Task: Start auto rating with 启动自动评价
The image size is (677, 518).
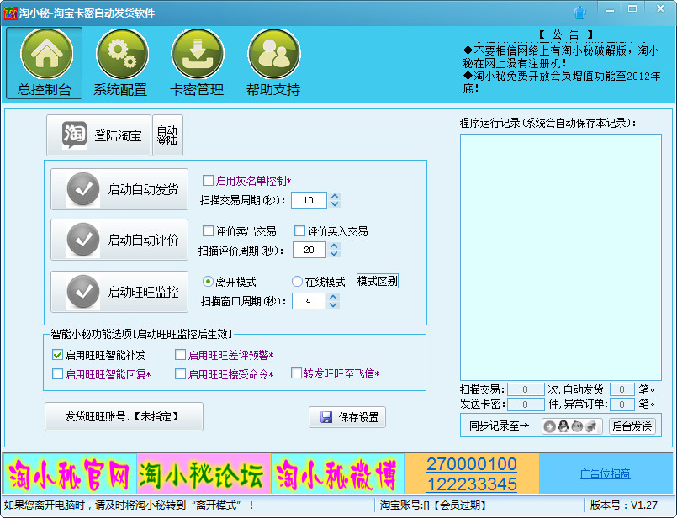Action: click(x=119, y=240)
